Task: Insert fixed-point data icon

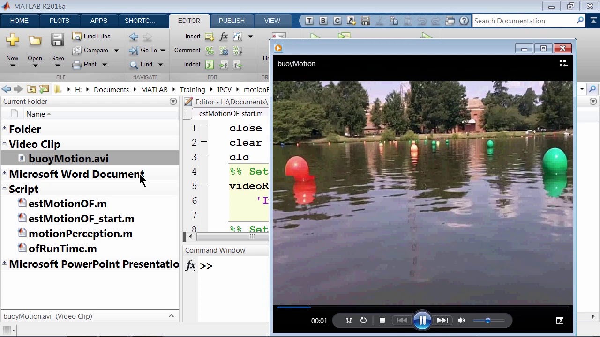Action: click(x=238, y=37)
